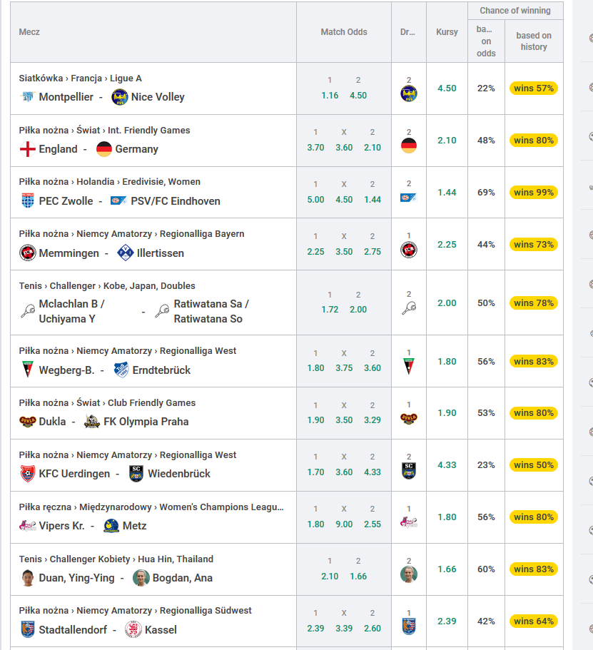
Task: Sort by the based on history column
Action: click(534, 41)
